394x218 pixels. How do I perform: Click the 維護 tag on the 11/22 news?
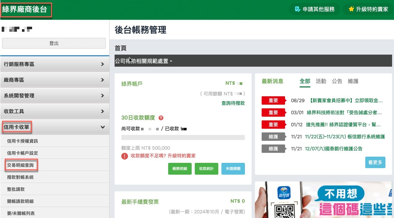click(x=273, y=137)
